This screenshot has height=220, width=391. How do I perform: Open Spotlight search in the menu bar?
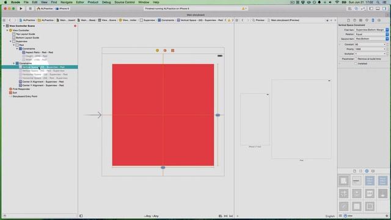378,2
